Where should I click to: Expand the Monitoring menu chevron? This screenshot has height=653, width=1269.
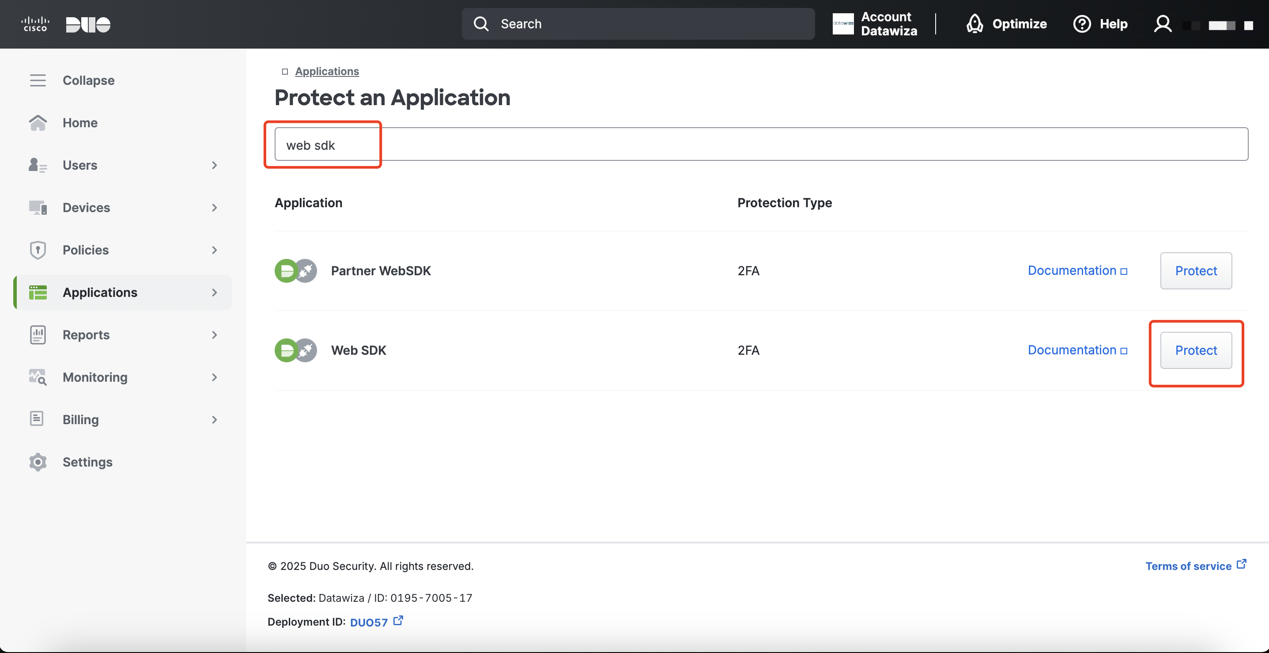point(214,377)
